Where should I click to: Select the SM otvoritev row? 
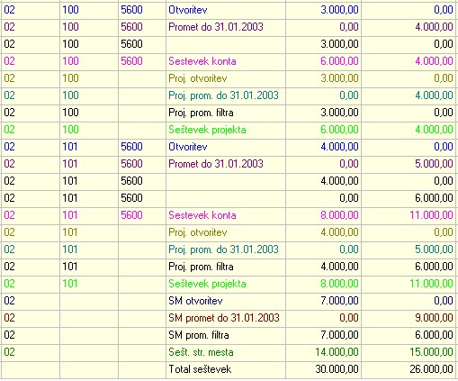point(229,301)
